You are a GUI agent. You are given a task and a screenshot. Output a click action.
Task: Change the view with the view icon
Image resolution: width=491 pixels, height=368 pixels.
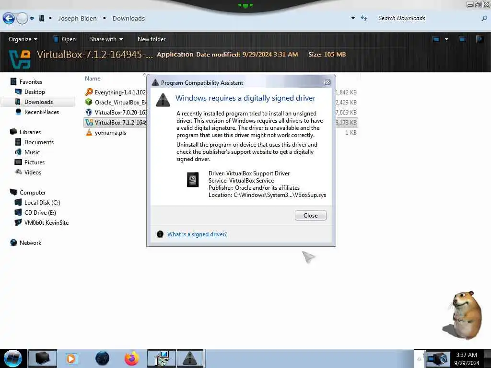tap(436, 39)
